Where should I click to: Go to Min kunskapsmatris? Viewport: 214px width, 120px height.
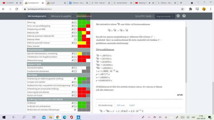tap(37, 16)
